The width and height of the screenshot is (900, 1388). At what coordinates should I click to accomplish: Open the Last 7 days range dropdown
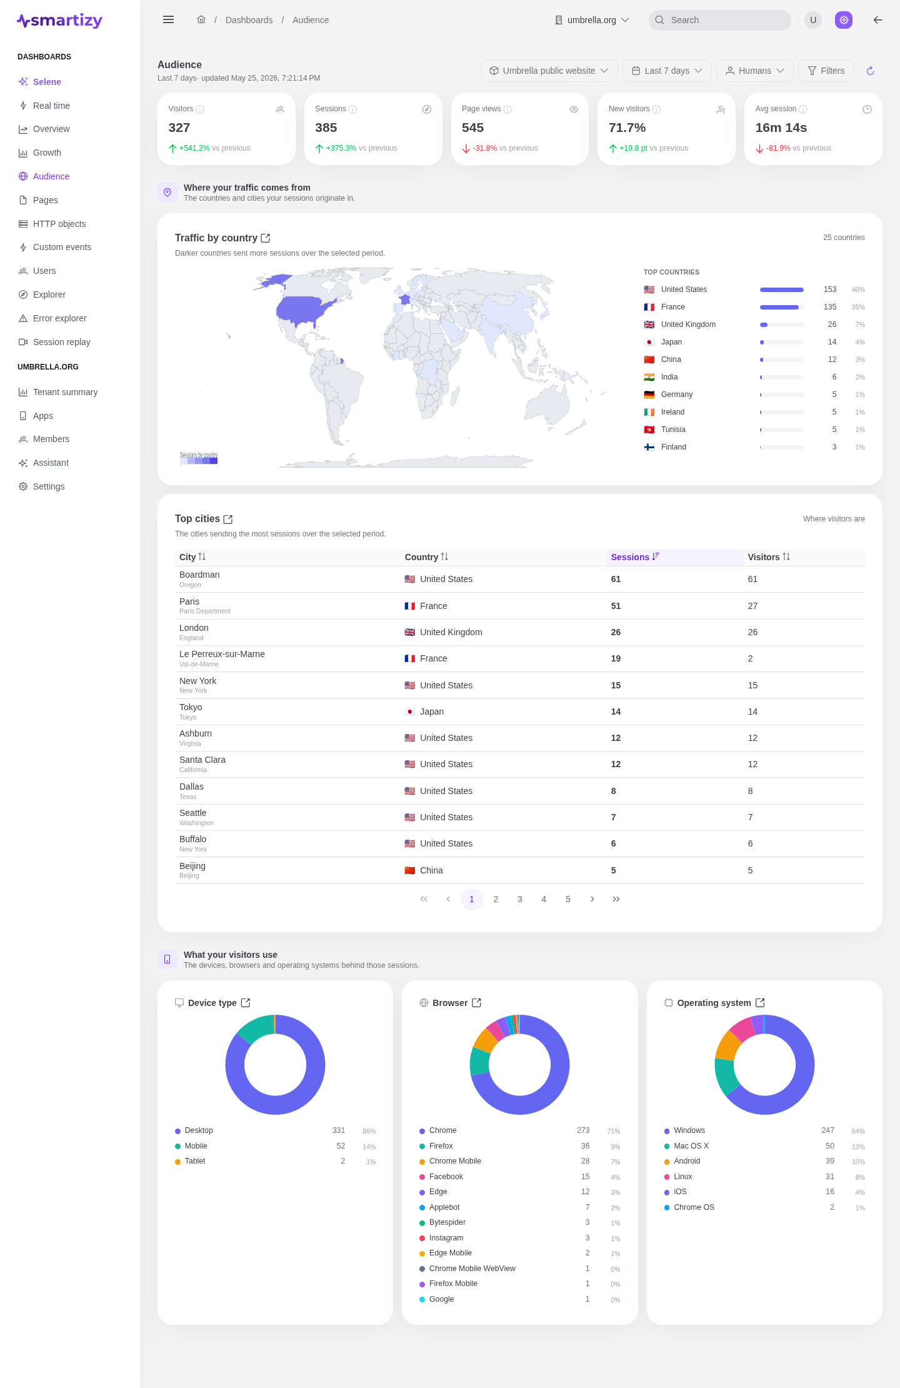coord(667,71)
